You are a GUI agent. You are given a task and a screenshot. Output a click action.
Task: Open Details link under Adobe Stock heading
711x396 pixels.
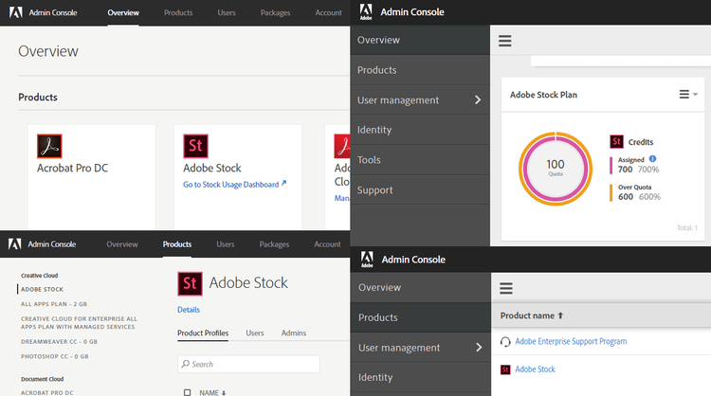point(189,310)
